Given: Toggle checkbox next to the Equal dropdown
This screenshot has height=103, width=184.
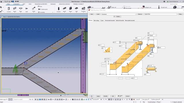Looking at the screenshot, I should 148,35.
